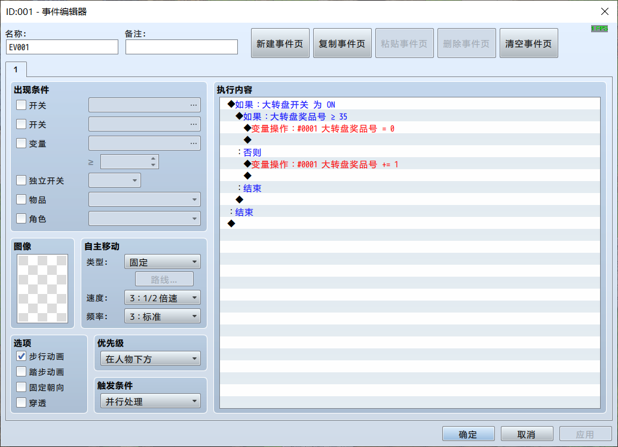The image size is (618, 447).
Task: Tick the 变量 condition checkbox
Action: click(x=22, y=143)
